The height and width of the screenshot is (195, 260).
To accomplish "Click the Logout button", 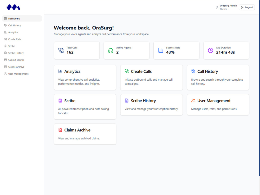I will click(247, 7).
